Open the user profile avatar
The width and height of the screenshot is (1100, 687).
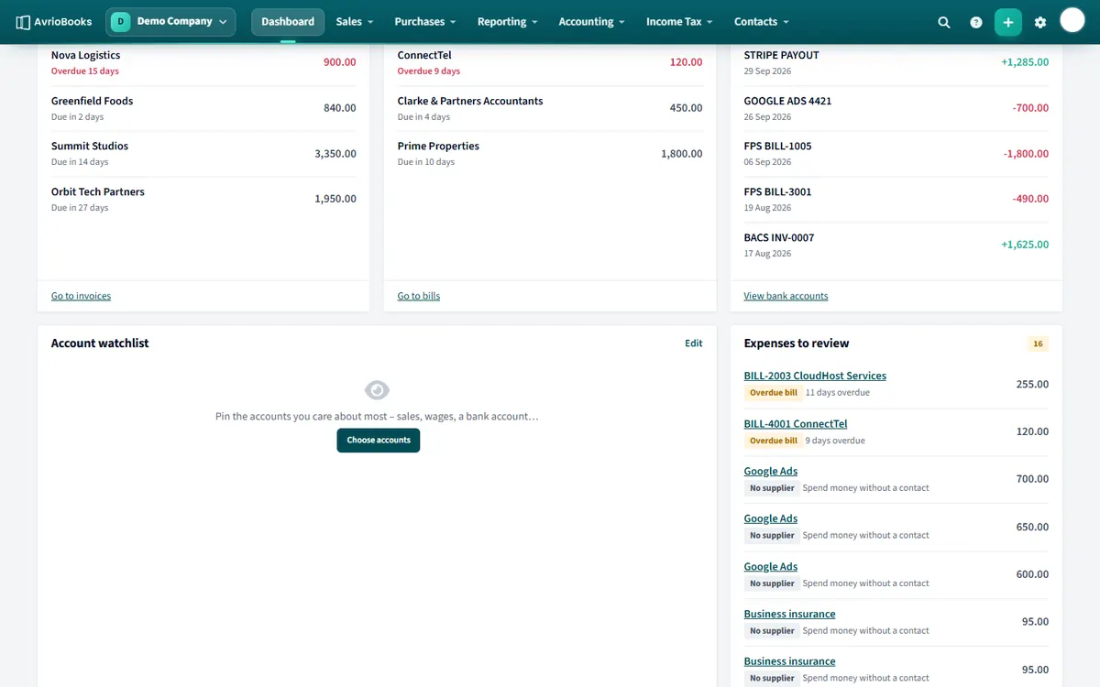(1072, 20)
